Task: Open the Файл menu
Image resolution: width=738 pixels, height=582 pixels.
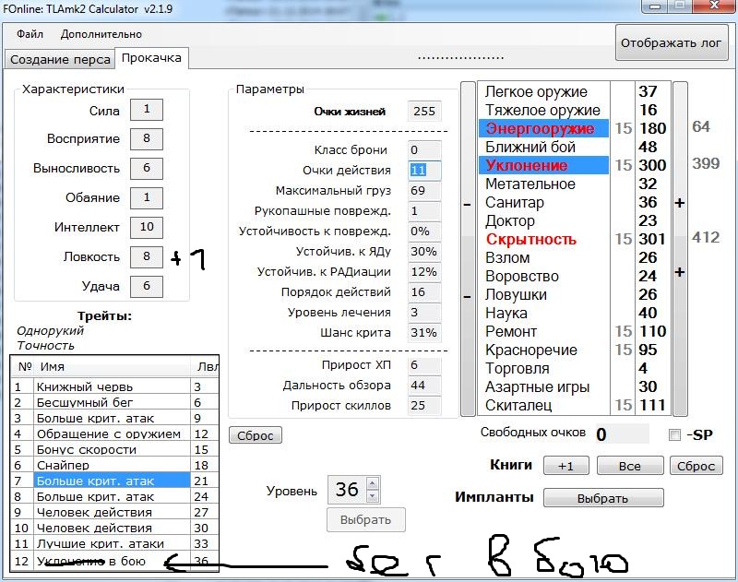Action: coord(30,34)
